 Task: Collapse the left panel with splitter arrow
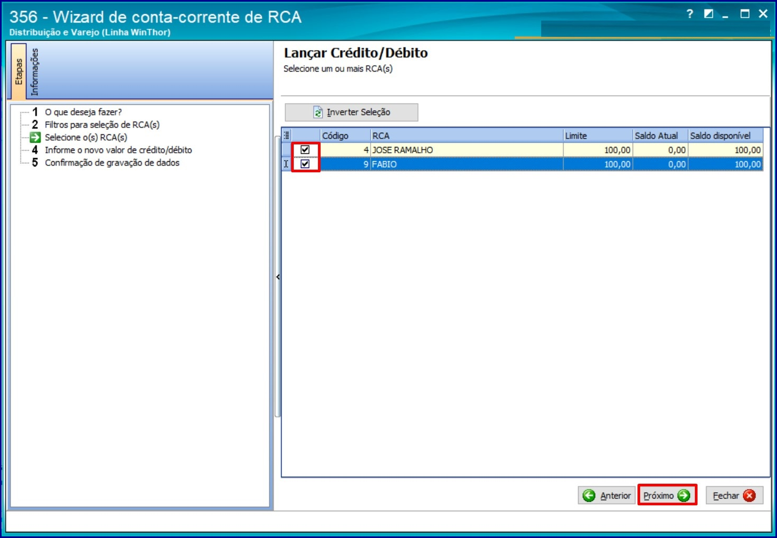[x=278, y=277]
